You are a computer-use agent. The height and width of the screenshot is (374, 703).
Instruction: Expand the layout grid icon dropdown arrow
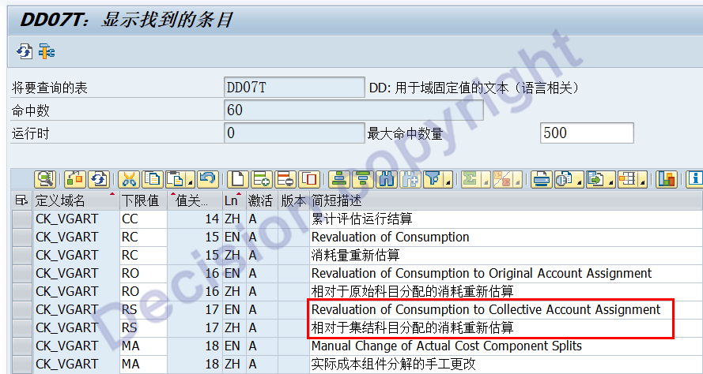point(644,183)
